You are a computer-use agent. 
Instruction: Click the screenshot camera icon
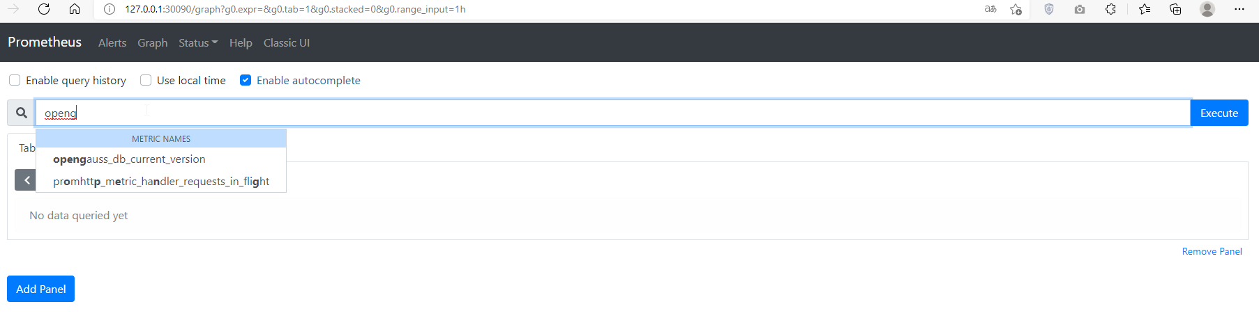pos(1080,9)
